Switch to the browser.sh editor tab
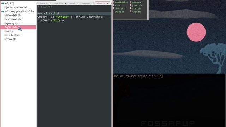Image resolution: width=226 pixels, height=127 pixels. (x=85, y=3)
